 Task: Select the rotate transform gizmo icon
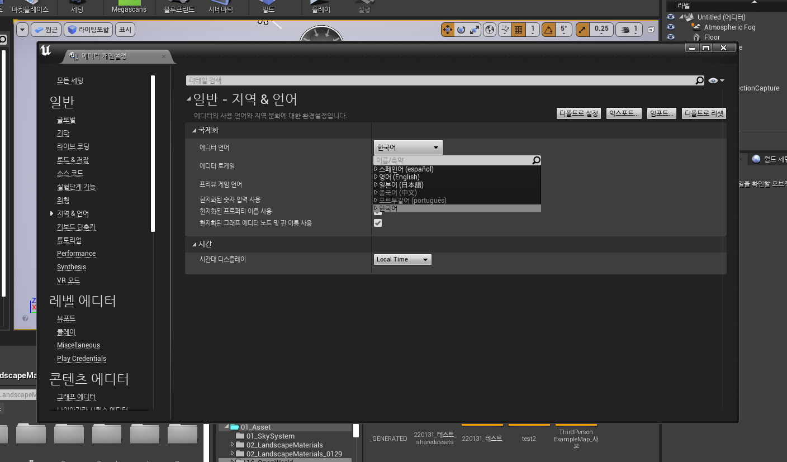461,30
